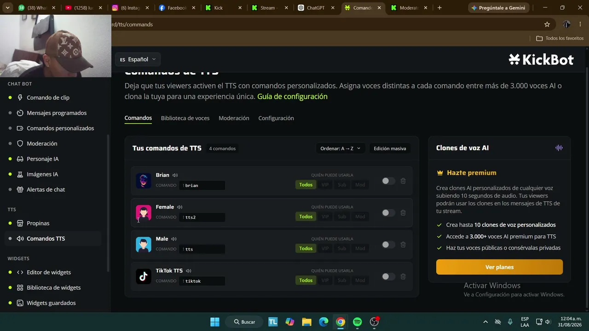Switch to the Biblioteca de voces tab
Viewport: 589px width, 331px height.
[185, 118]
